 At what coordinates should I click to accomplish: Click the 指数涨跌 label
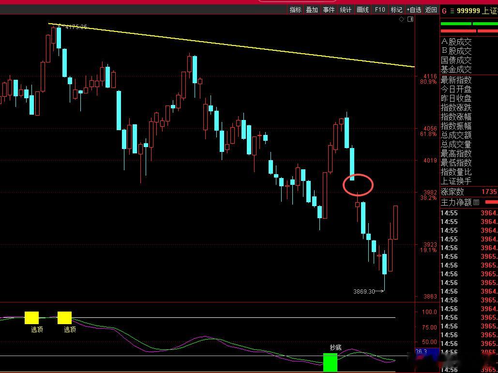click(456, 107)
